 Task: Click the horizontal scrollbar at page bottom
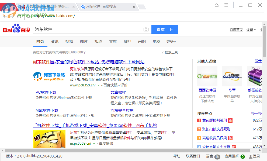(127, 150)
